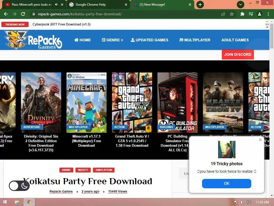Open the Hearts of Iron IV cover

[223, 102]
